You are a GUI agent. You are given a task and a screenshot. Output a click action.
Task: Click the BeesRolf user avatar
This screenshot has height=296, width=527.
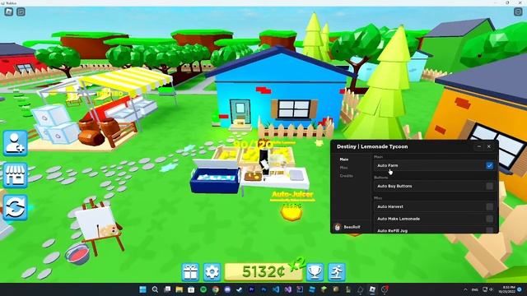point(338,227)
